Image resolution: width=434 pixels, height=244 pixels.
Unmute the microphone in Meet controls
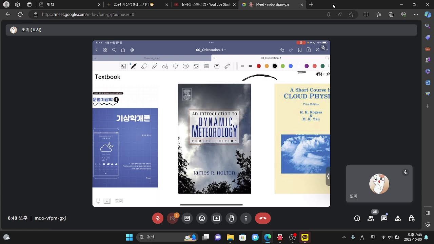click(x=158, y=218)
